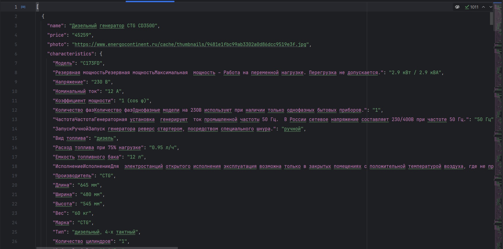The height and width of the screenshot is (249, 503).
Task: Click the "ручной" value
Action: pos(292,129)
